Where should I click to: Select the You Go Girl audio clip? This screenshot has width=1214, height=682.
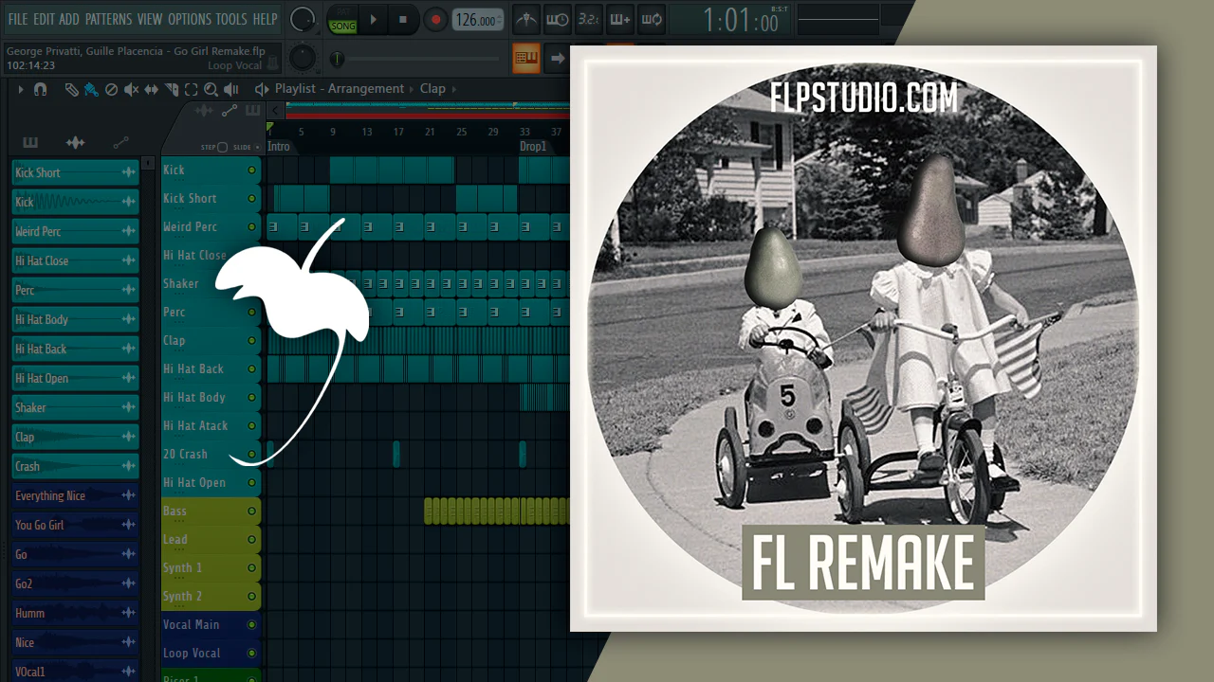(x=76, y=525)
